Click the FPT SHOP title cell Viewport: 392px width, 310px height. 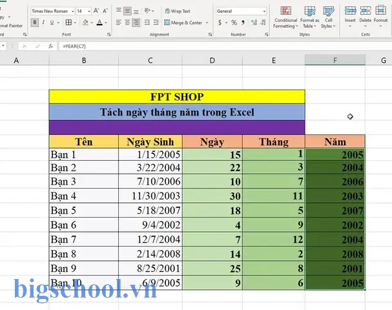(x=177, y=97)
